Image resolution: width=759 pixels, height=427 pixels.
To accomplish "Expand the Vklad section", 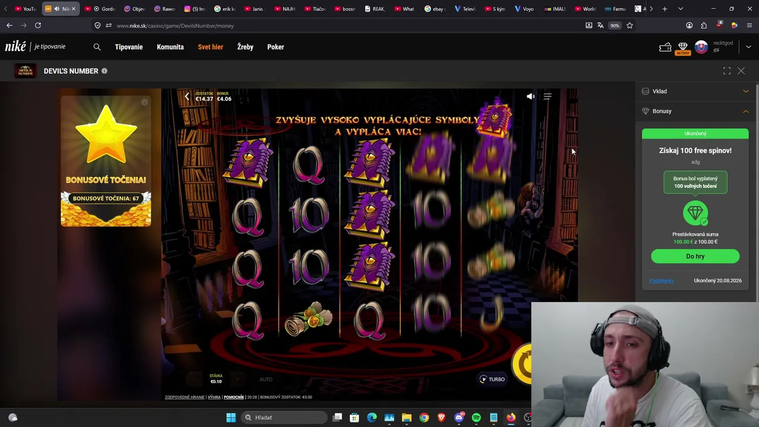I will click(x=695, y=91).
